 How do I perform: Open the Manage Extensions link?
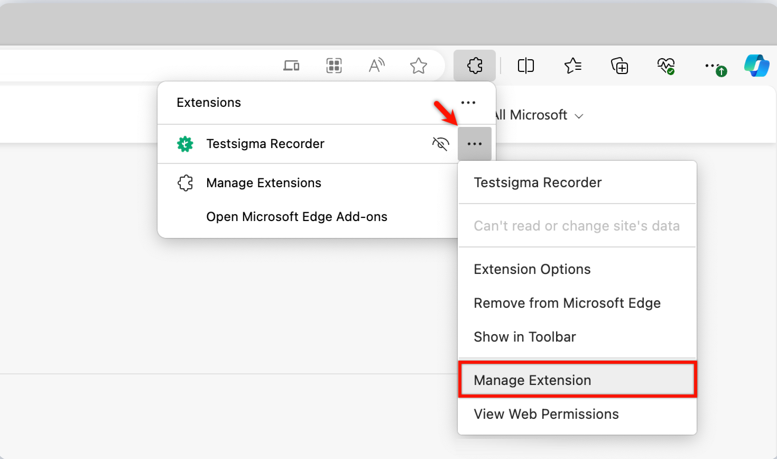point(264,183)
